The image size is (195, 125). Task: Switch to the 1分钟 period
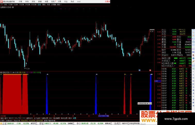coord(10,5)
